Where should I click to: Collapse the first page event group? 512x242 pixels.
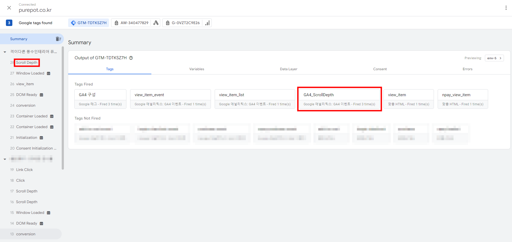coord(5,52)
